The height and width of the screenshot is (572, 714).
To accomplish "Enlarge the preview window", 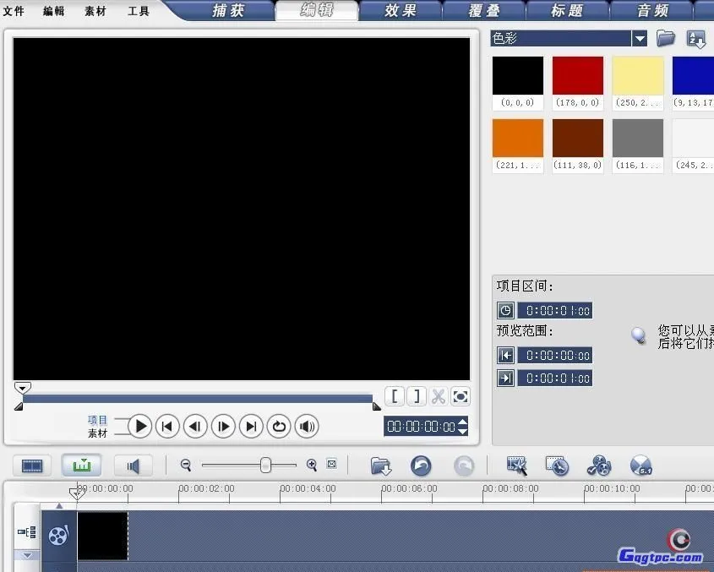I will (x=461, y=396).
